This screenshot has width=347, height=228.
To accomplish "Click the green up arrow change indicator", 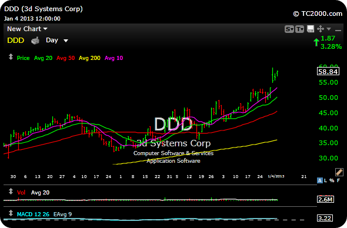I will coord(316,42).
